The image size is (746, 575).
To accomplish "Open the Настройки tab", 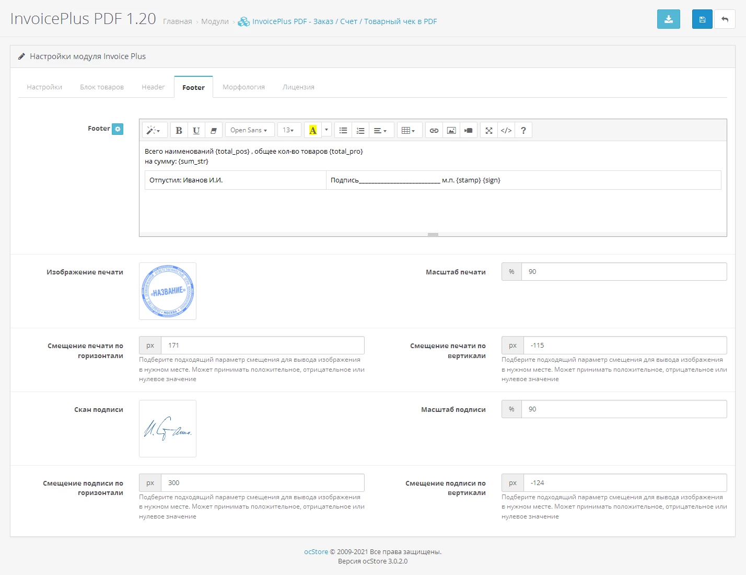I will point(44,87).
